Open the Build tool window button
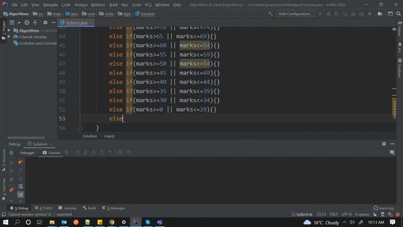 pyautogui.click(x=89, y=208)
